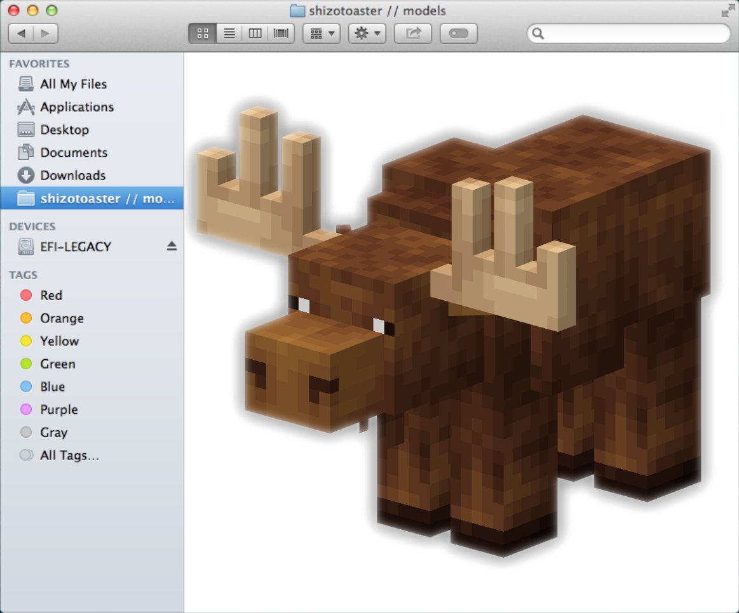Screen dimensions: 739x613
Task: Filter by the Gray tag
Action: (92, 432)
